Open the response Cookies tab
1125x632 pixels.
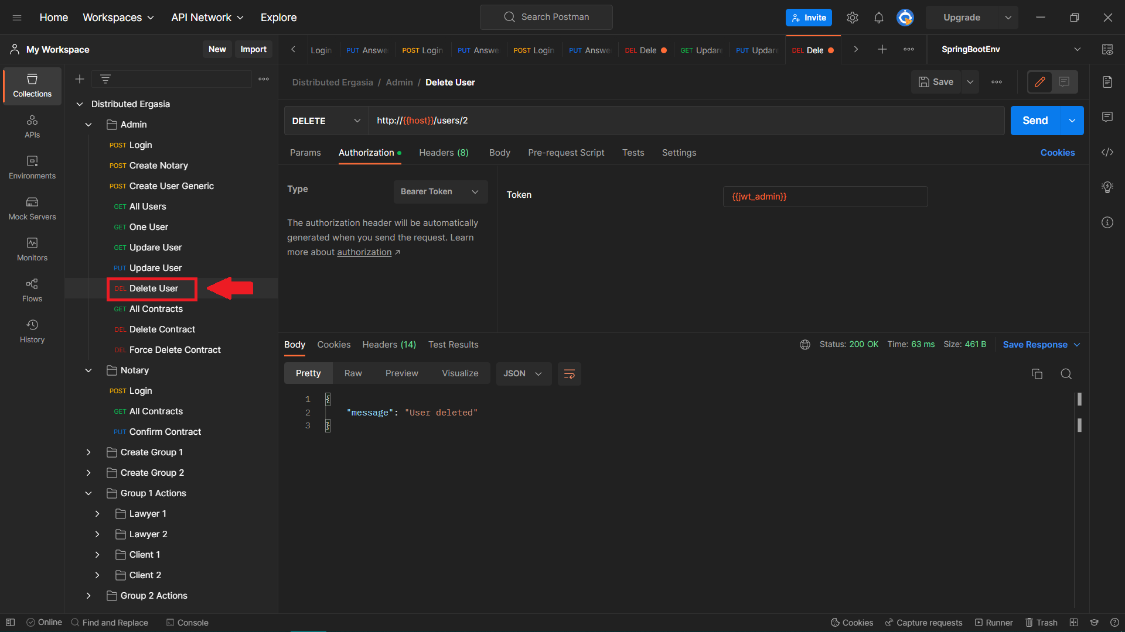coord(334,345)
